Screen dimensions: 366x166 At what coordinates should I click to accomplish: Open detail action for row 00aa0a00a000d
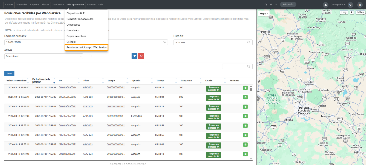click(245, 116)
